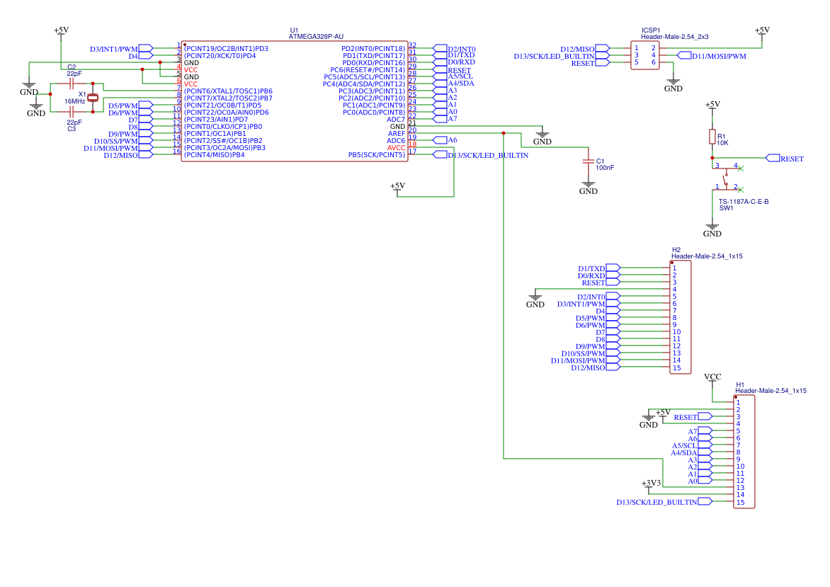Select the 10K resistor R1
Viewport: 830px width, 587px height.
[712, 136]
